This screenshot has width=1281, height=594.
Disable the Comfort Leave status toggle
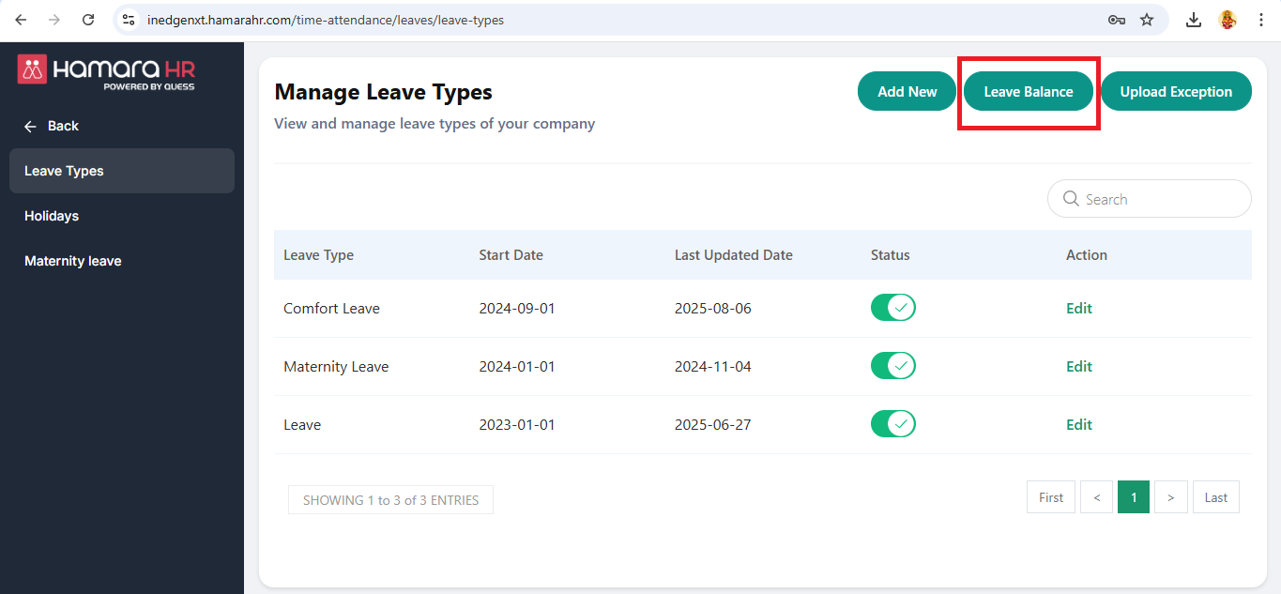[x=892, y=308]
